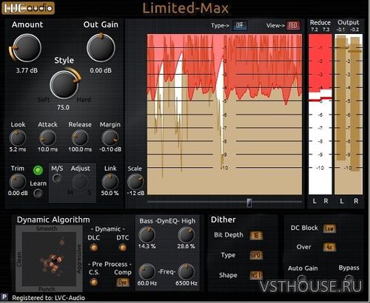370x303 pixels.
Task: Toggle the Bypass button
Action: [349, 279]
